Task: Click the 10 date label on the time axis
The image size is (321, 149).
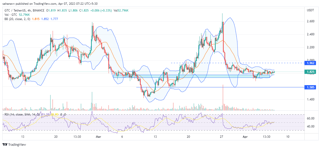Action: 288,137
